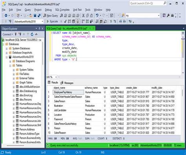
Task: Click the Refresh icon in Object Explorer
Action: pos(32,35)
